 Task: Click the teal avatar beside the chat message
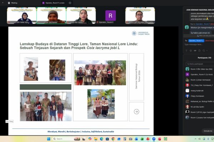pos(187,27)
